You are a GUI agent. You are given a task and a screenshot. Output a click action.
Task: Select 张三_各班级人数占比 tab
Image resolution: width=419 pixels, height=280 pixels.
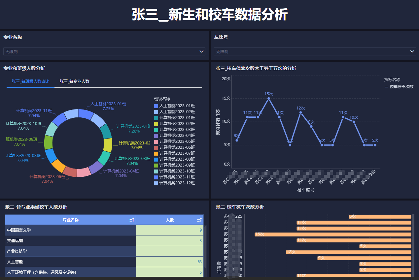(30, 81)
